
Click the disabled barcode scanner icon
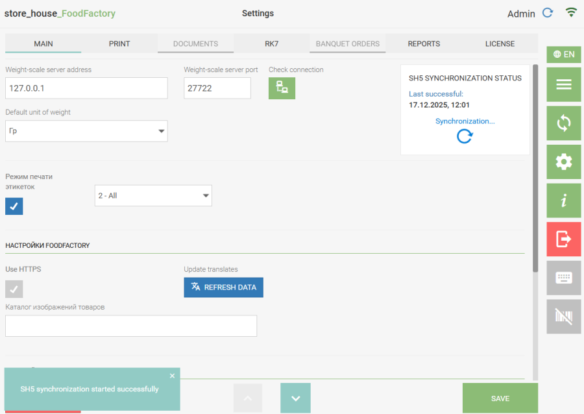563,317
